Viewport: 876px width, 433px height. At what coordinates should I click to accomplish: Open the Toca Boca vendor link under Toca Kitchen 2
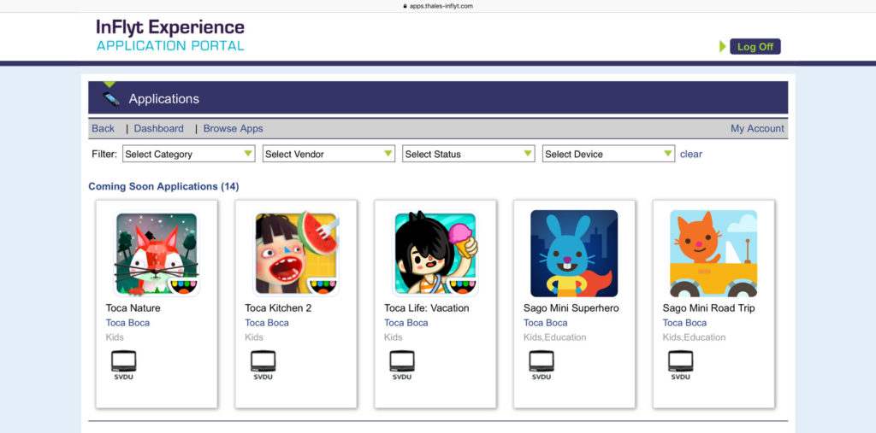[267, 323]
